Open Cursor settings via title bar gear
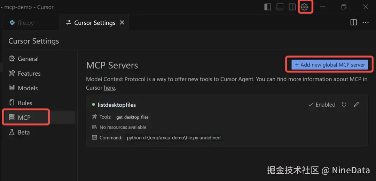This screenshot has height=181, width=376. click(305, 7)
